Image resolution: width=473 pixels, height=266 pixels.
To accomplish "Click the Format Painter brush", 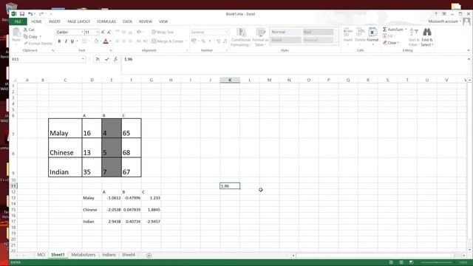I will (26, 44).
